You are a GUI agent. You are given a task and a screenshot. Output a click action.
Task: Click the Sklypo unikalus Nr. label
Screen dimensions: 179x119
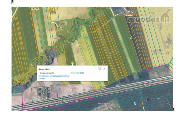click(x=47, y=73)
